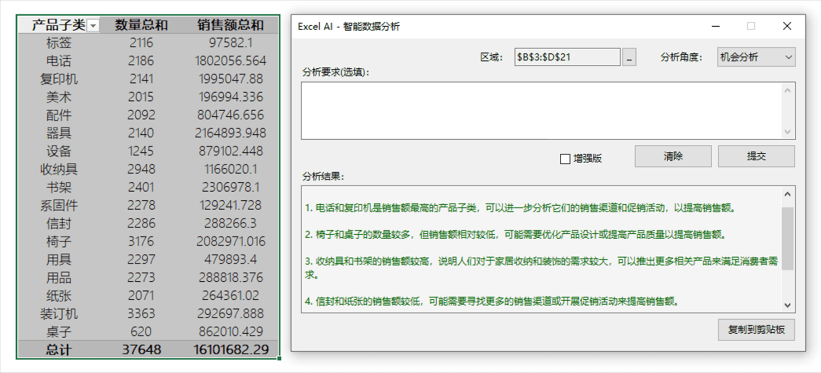The height and width of the screenshot is (373, 821).
Task: Open the 分析角度 combo box showing 机会分析
Action: 756,57
